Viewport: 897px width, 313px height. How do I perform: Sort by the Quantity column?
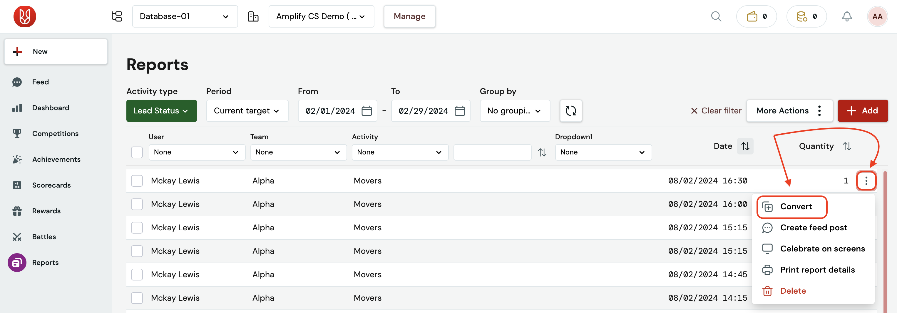click(x=847, y=146)
